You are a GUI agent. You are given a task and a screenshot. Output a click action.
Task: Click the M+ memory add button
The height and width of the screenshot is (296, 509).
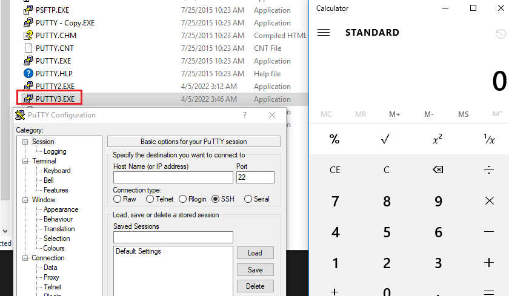394,114
